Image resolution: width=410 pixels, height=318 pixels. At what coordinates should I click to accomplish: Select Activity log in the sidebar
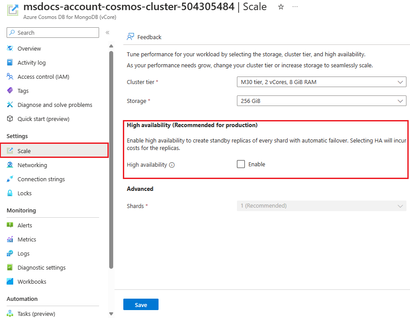(x=31, y=62)
